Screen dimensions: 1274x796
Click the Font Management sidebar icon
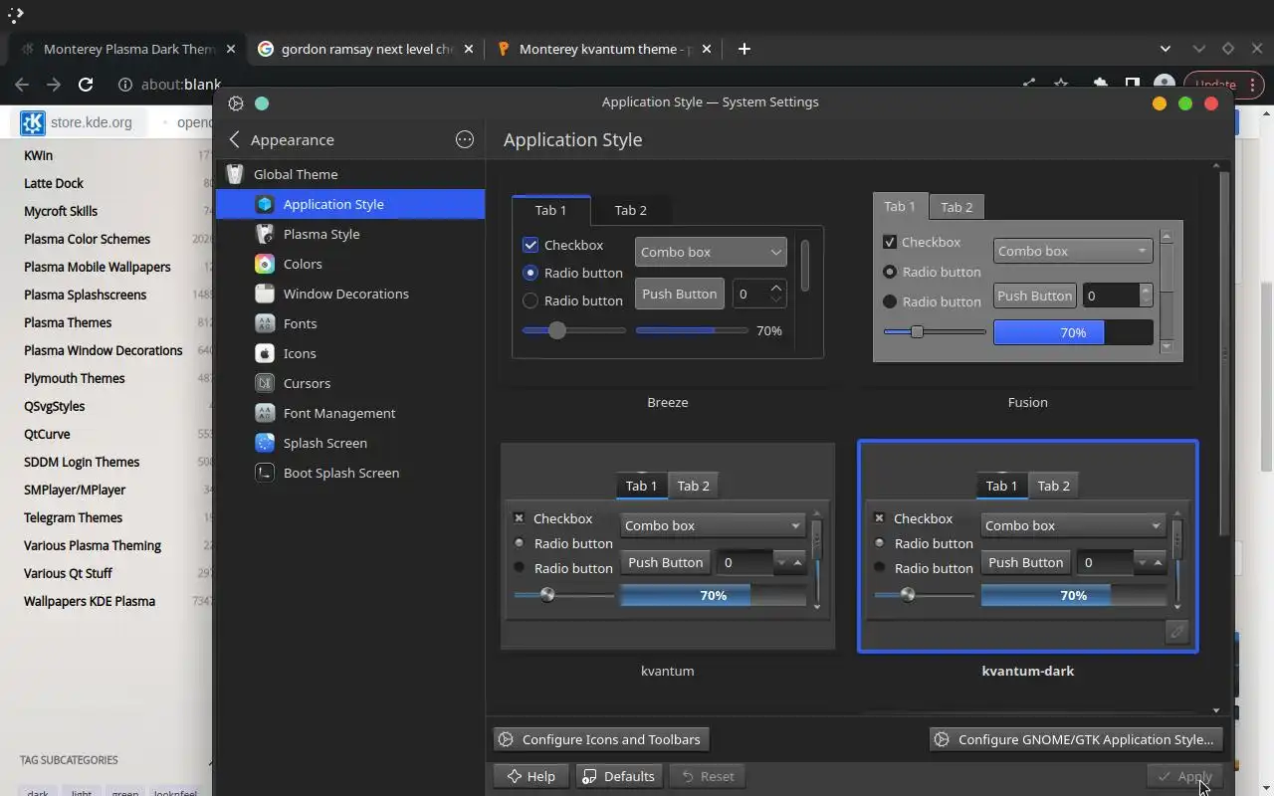pos(264,413)
